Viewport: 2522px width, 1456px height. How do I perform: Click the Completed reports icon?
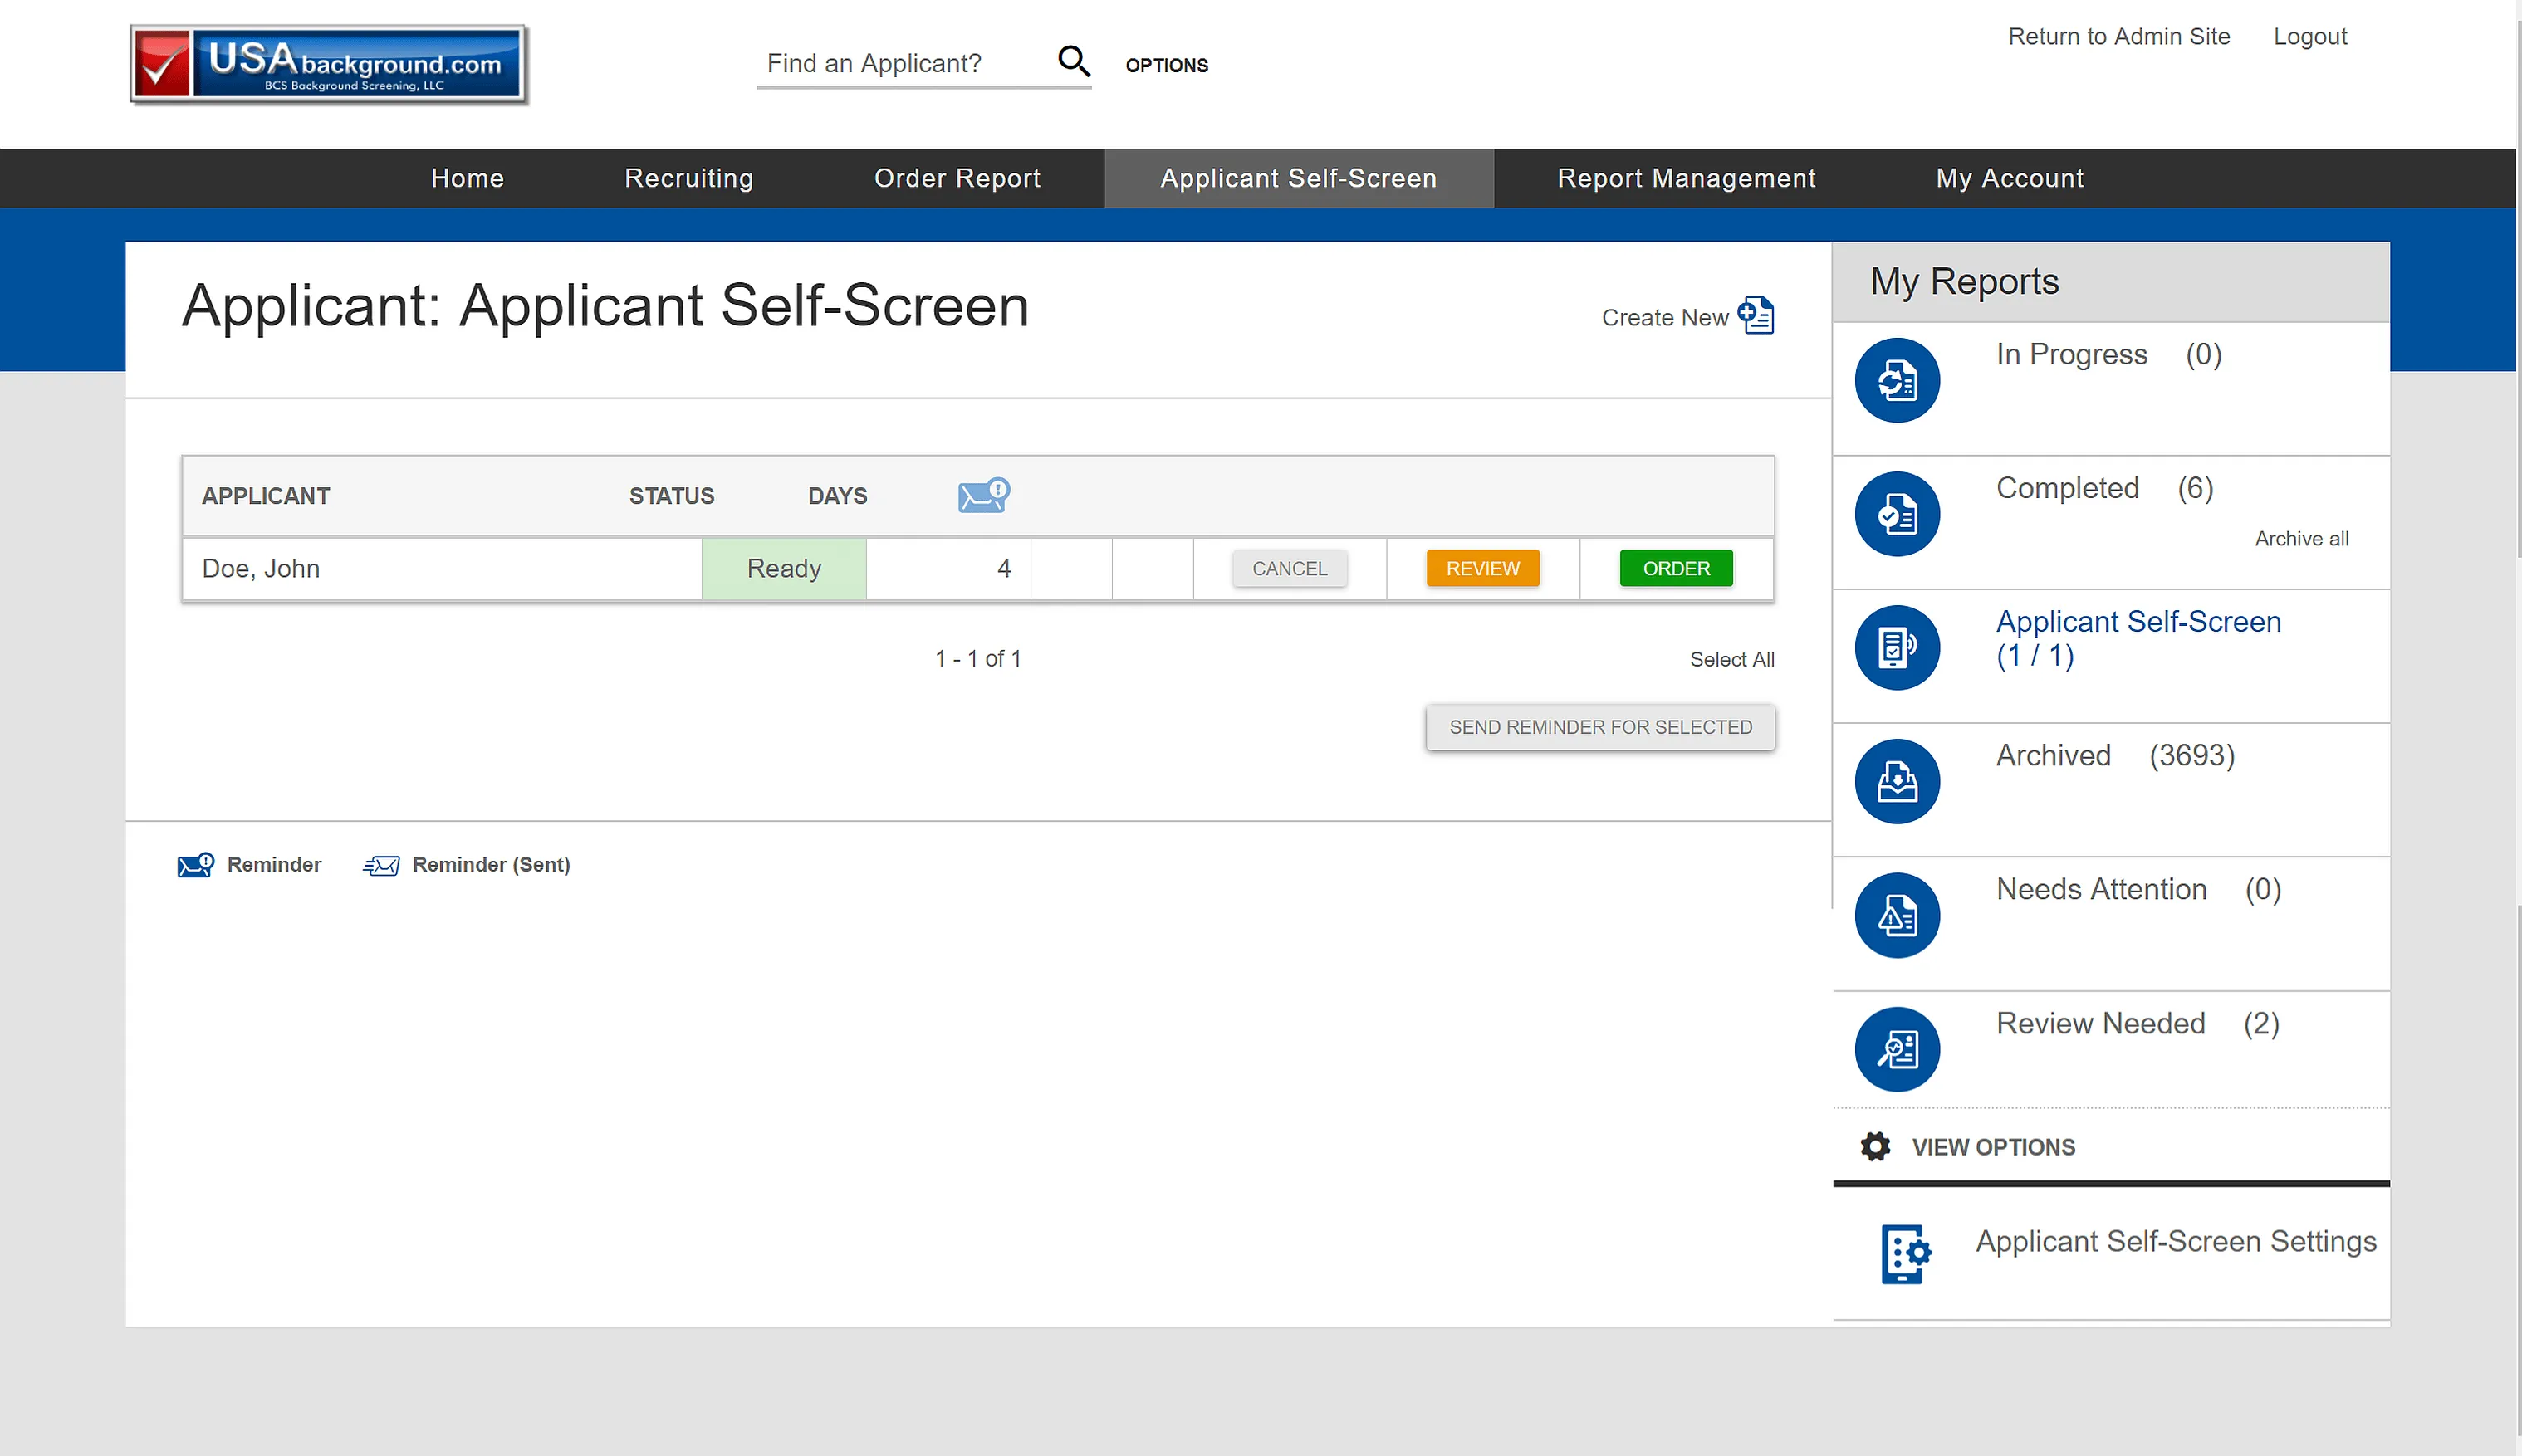pos(1897,513)
